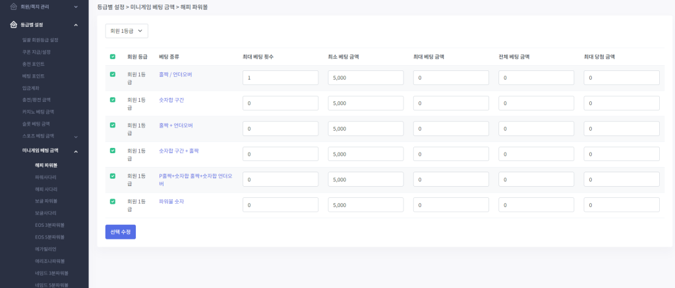This screenshot has height=288, width=675.
Task: Open the 홀짝 / 언더오버 bet type link
Action: pos(175,74)
